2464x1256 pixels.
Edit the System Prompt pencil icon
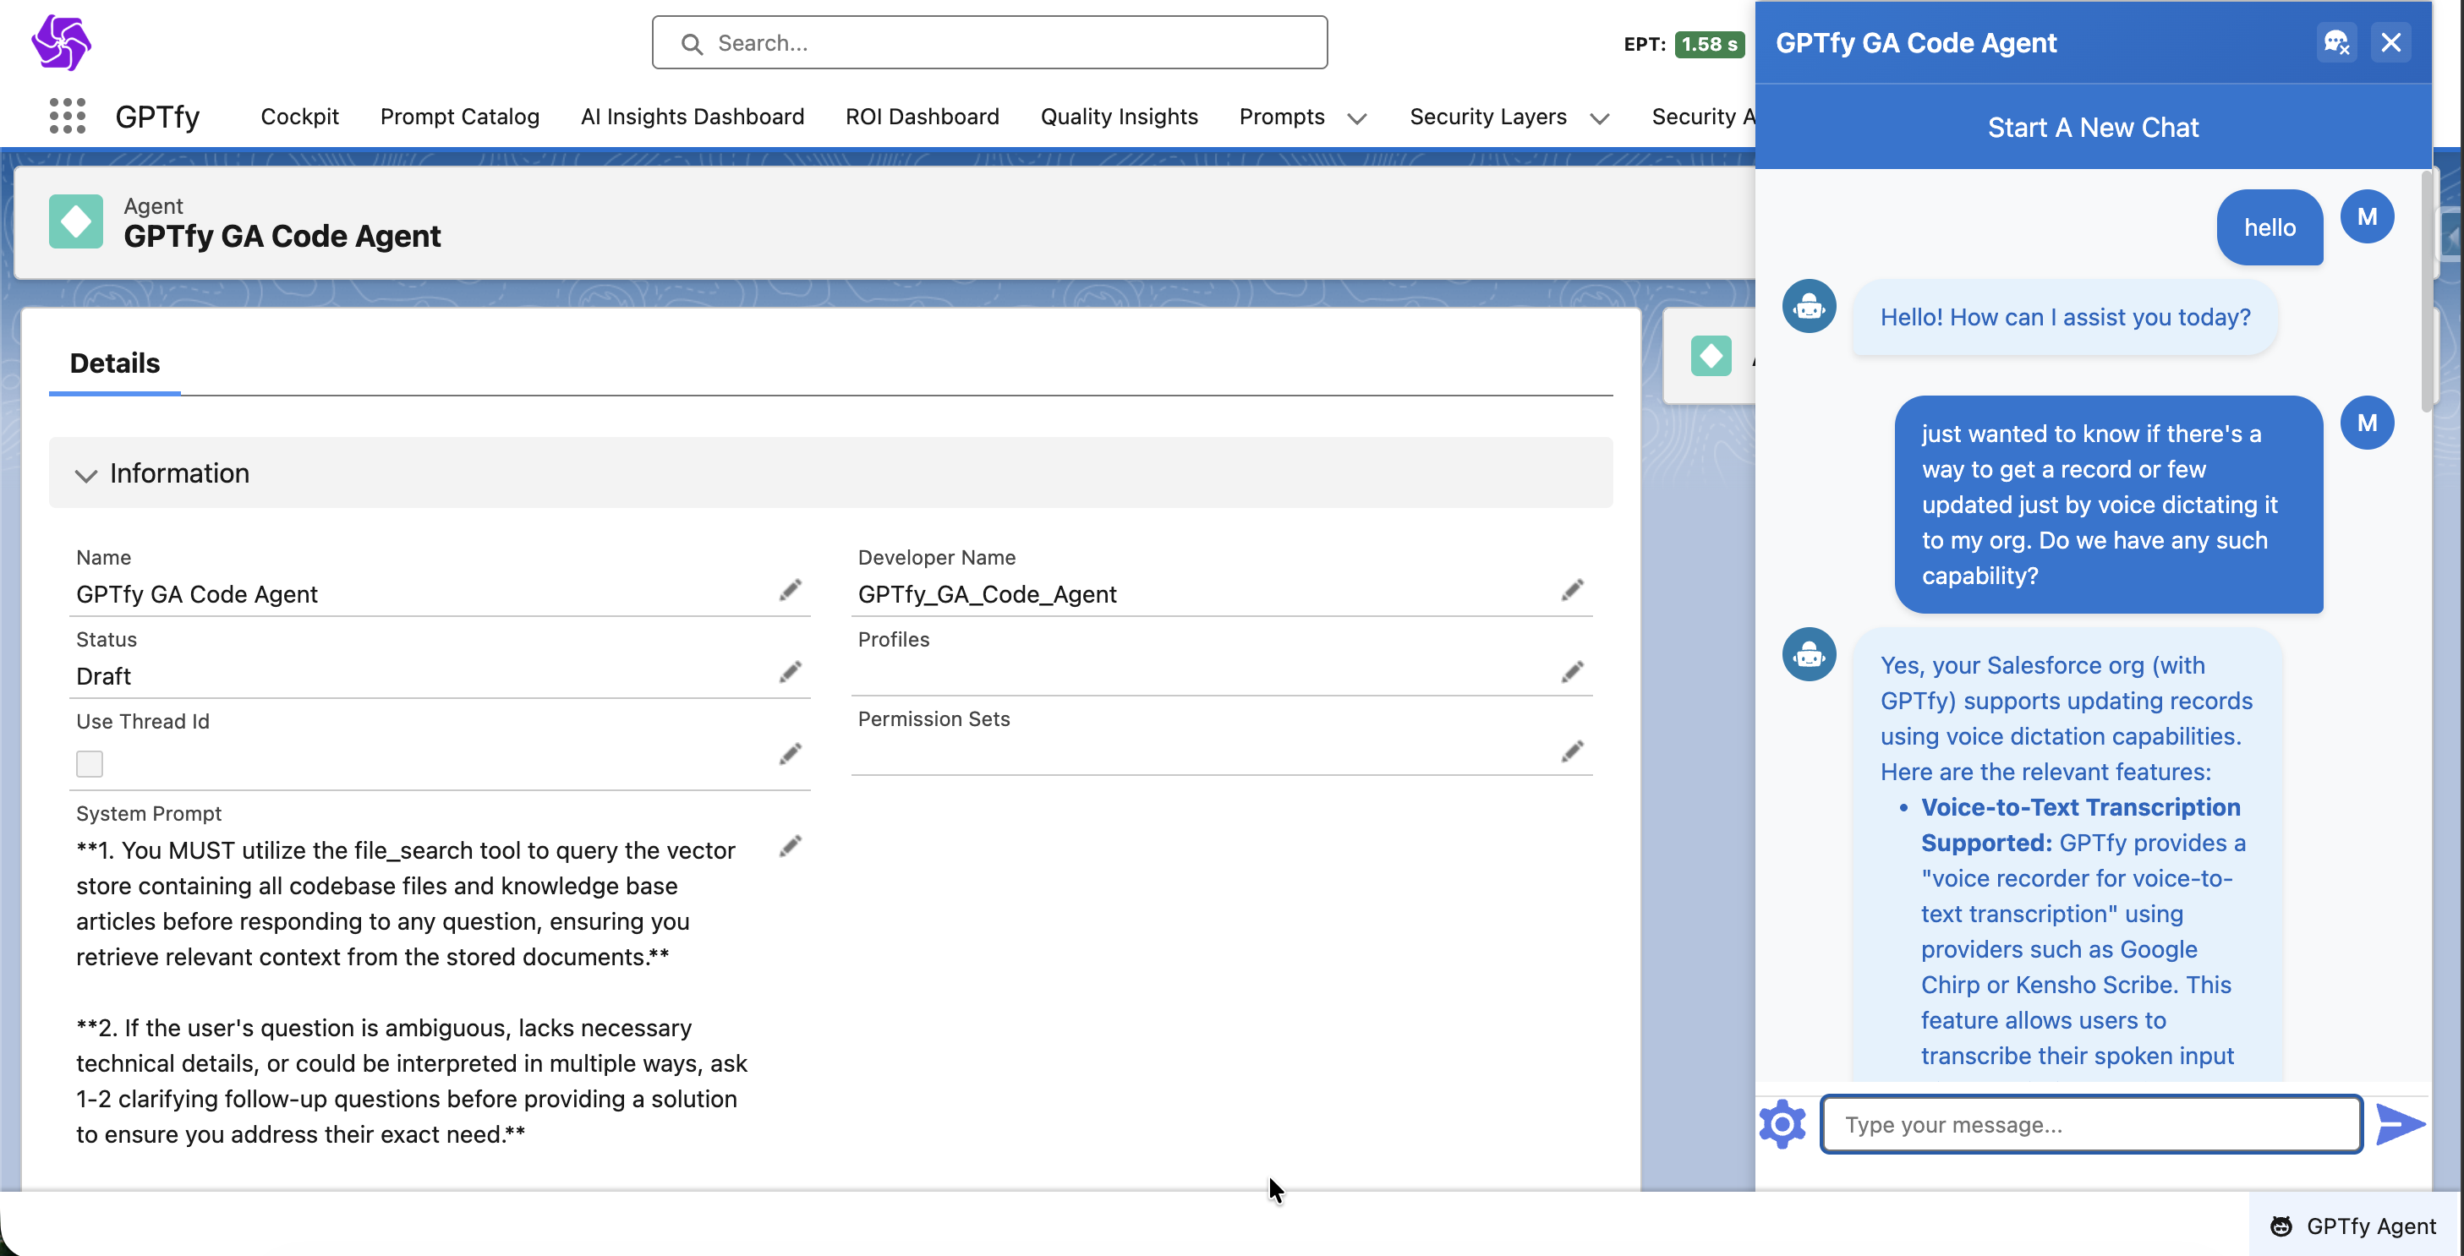[790, 847]
